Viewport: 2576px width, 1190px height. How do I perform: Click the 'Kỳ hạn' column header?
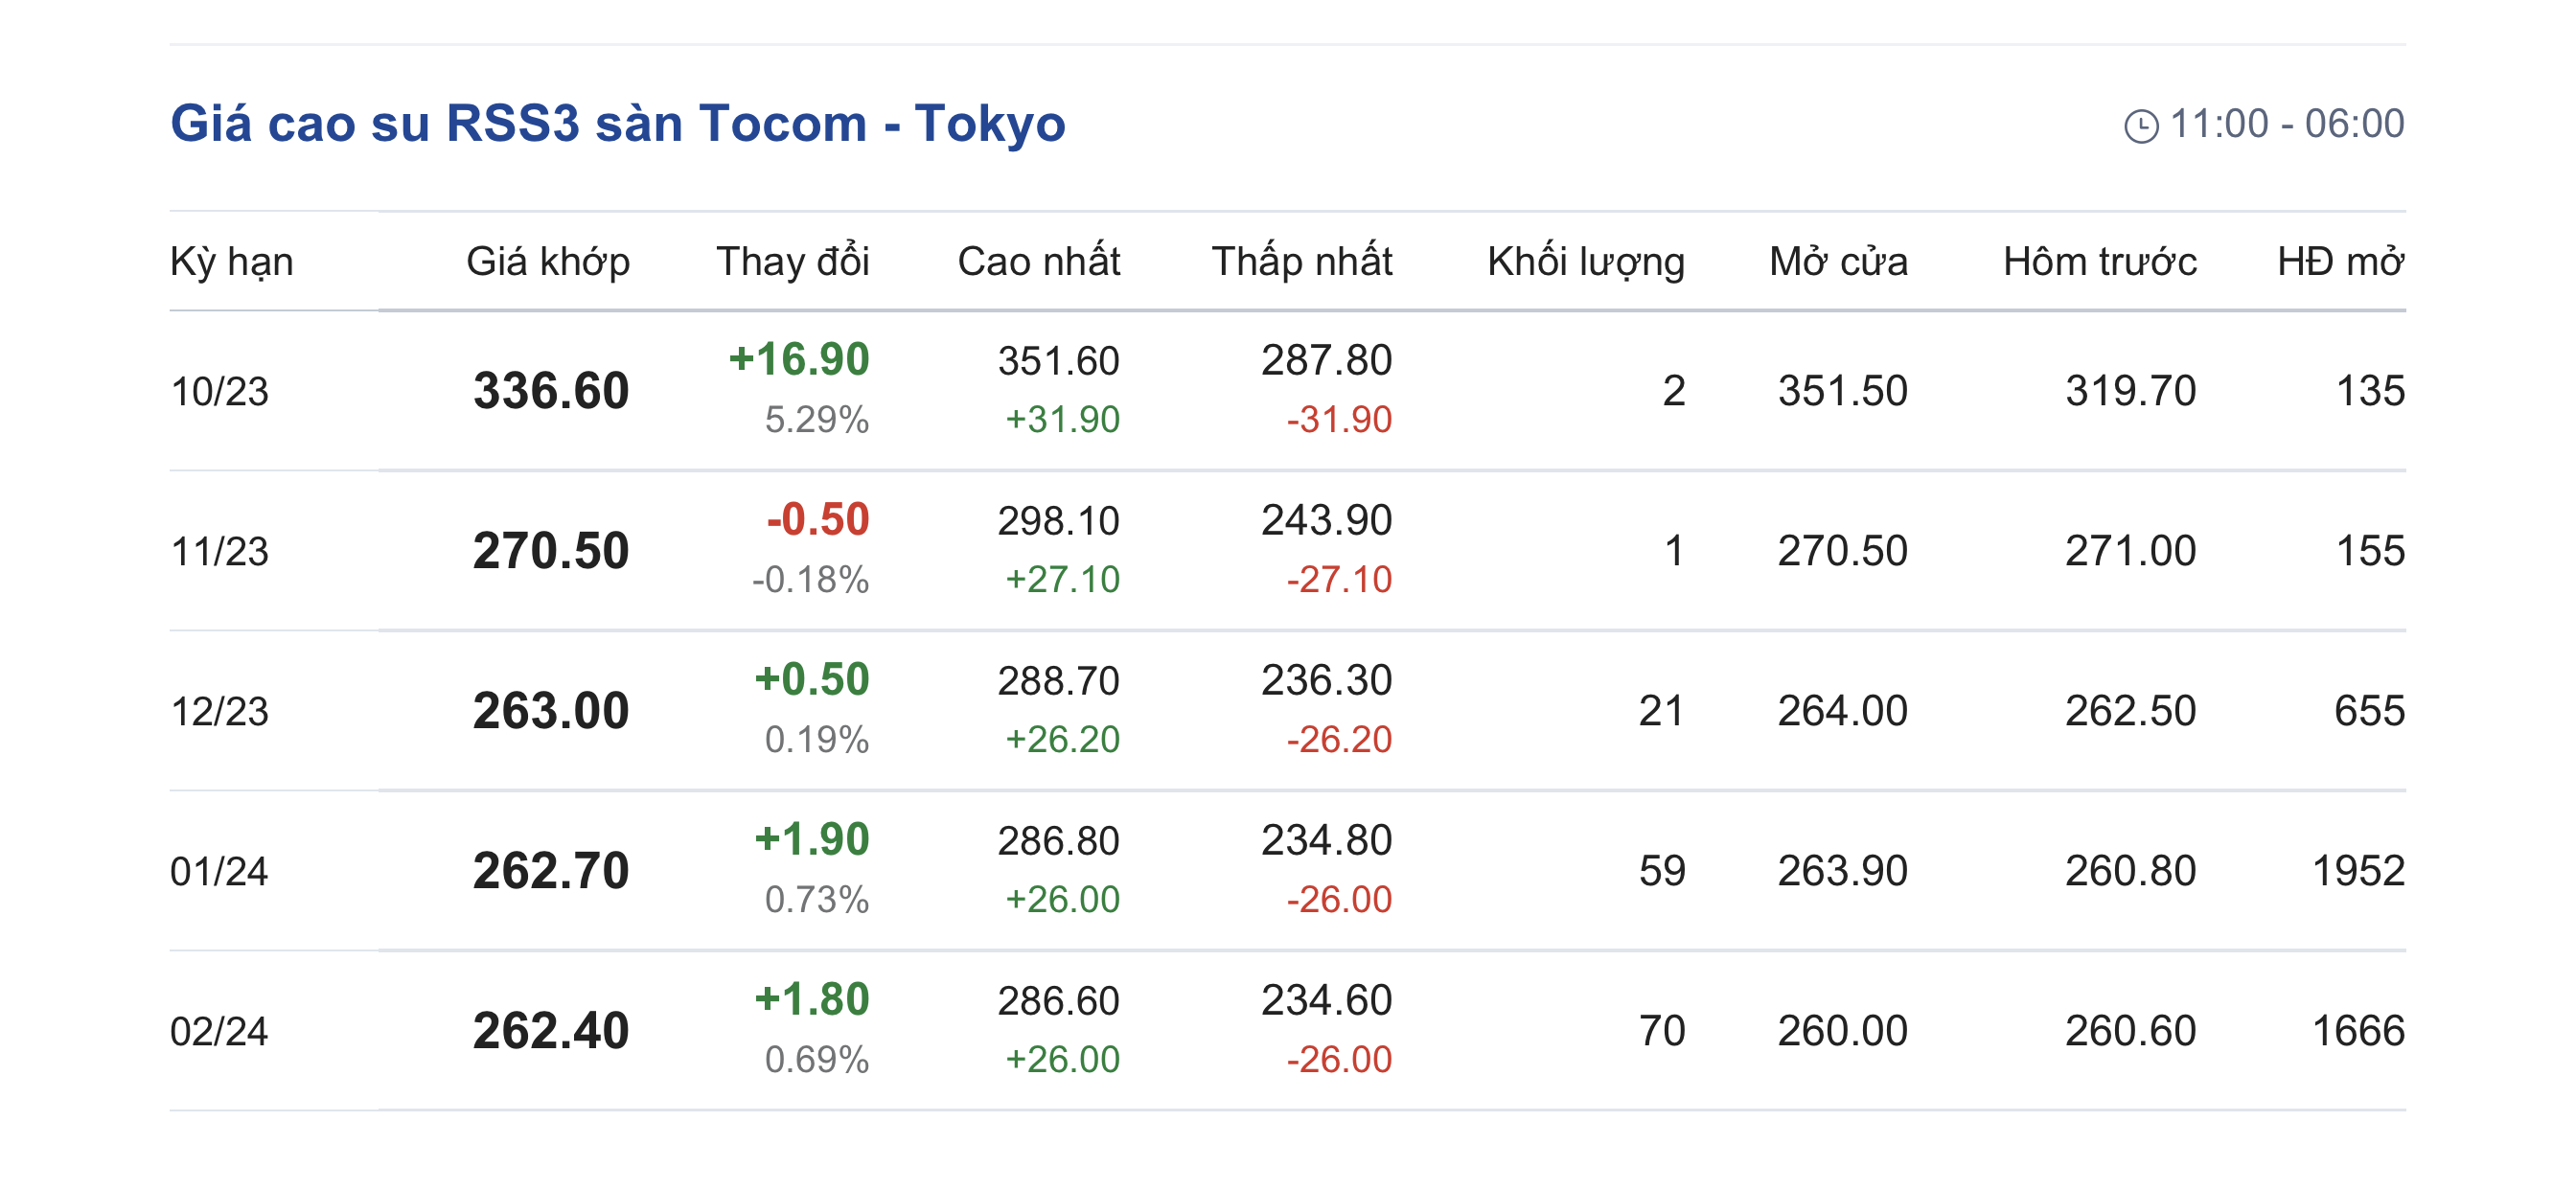point(232,262)
